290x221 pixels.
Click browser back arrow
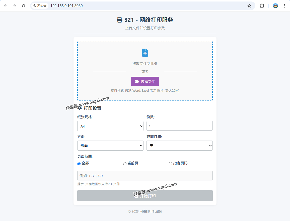(x=6, y=6)
